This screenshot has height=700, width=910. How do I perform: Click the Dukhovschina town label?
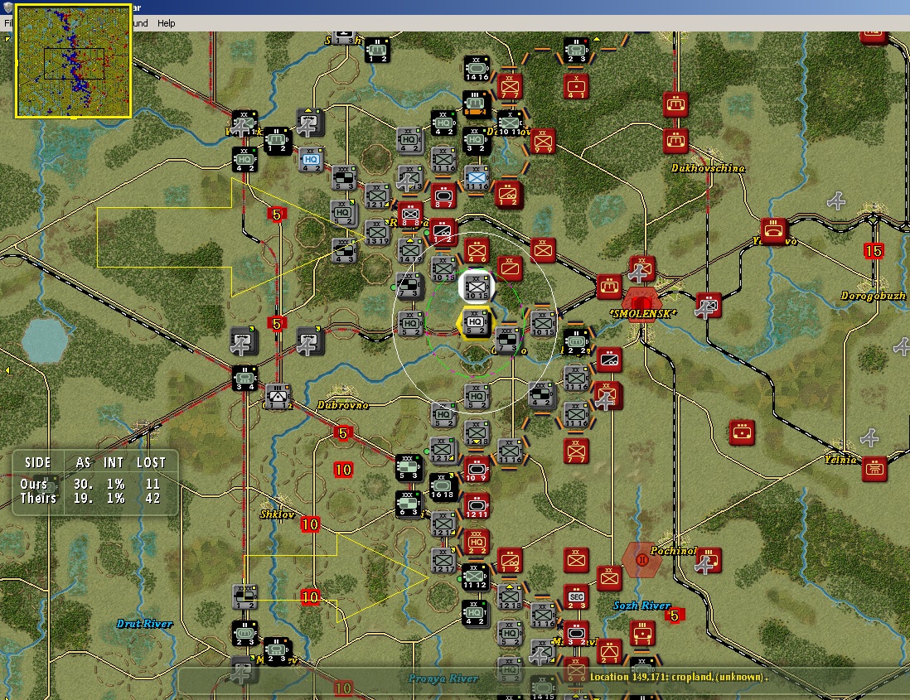pyautogui.click(x=708, y=168)
